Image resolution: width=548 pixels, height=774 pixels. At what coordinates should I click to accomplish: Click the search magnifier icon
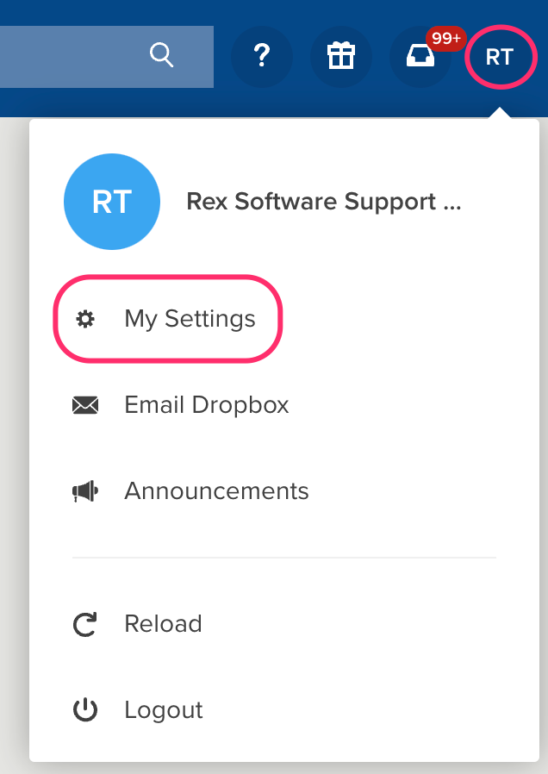click(x=161, y=55)
